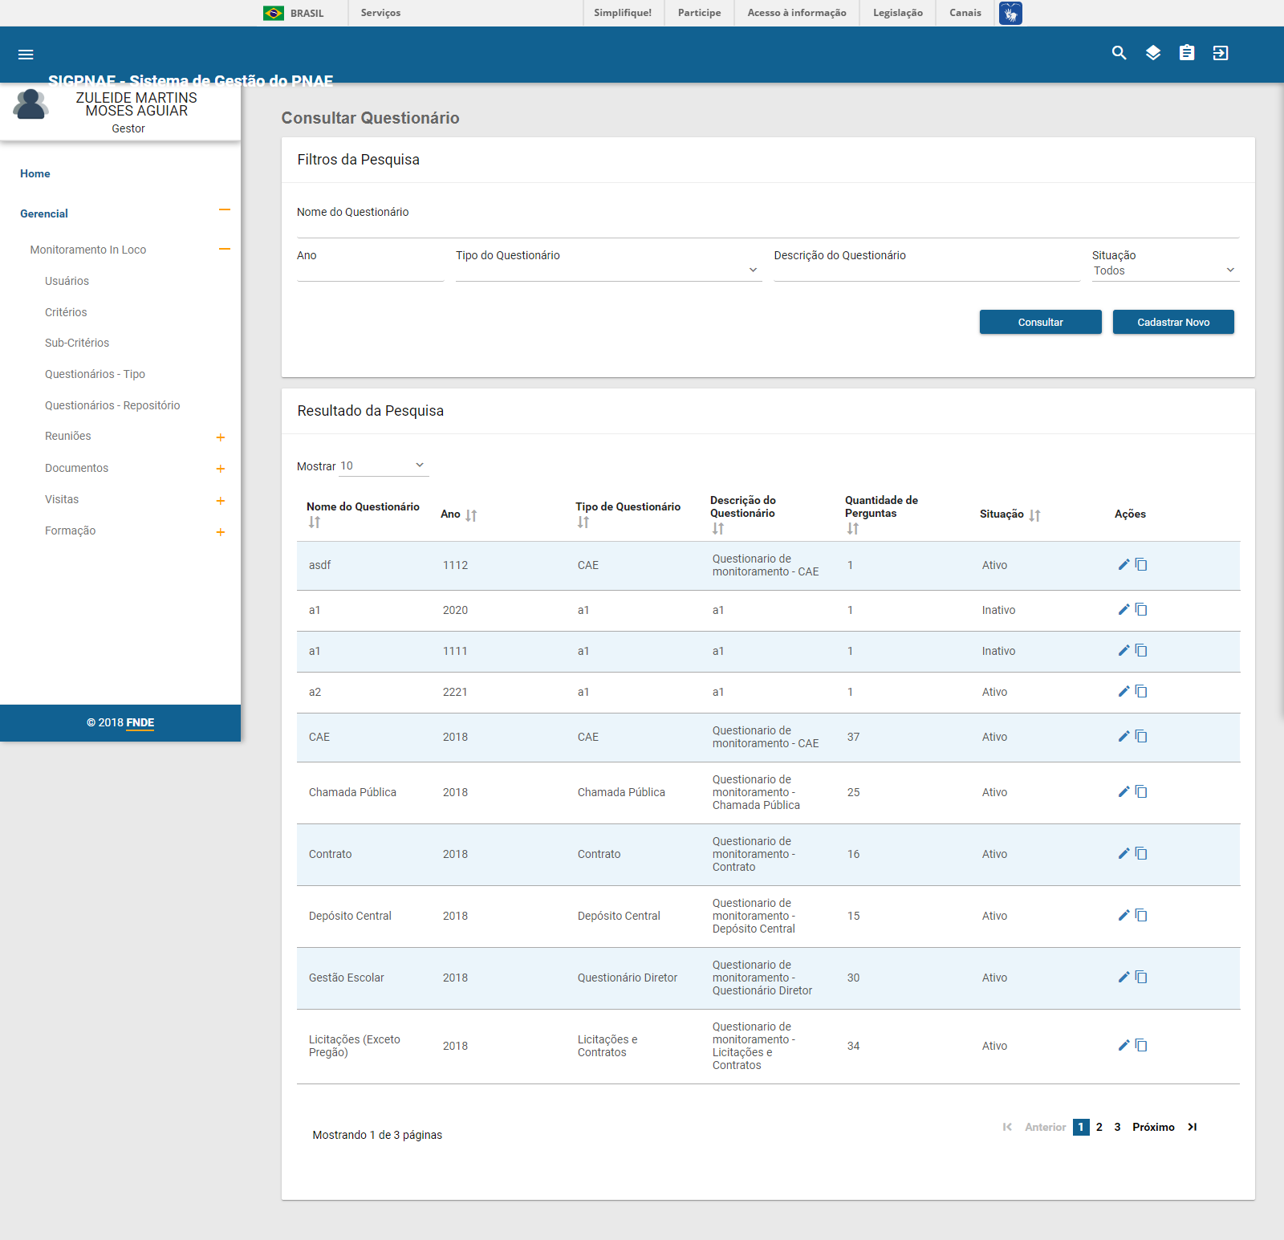Copy the Chamada Pública questionnaire row
The height and width of the screenshot is (1240, 1284).
(1141, 792)
